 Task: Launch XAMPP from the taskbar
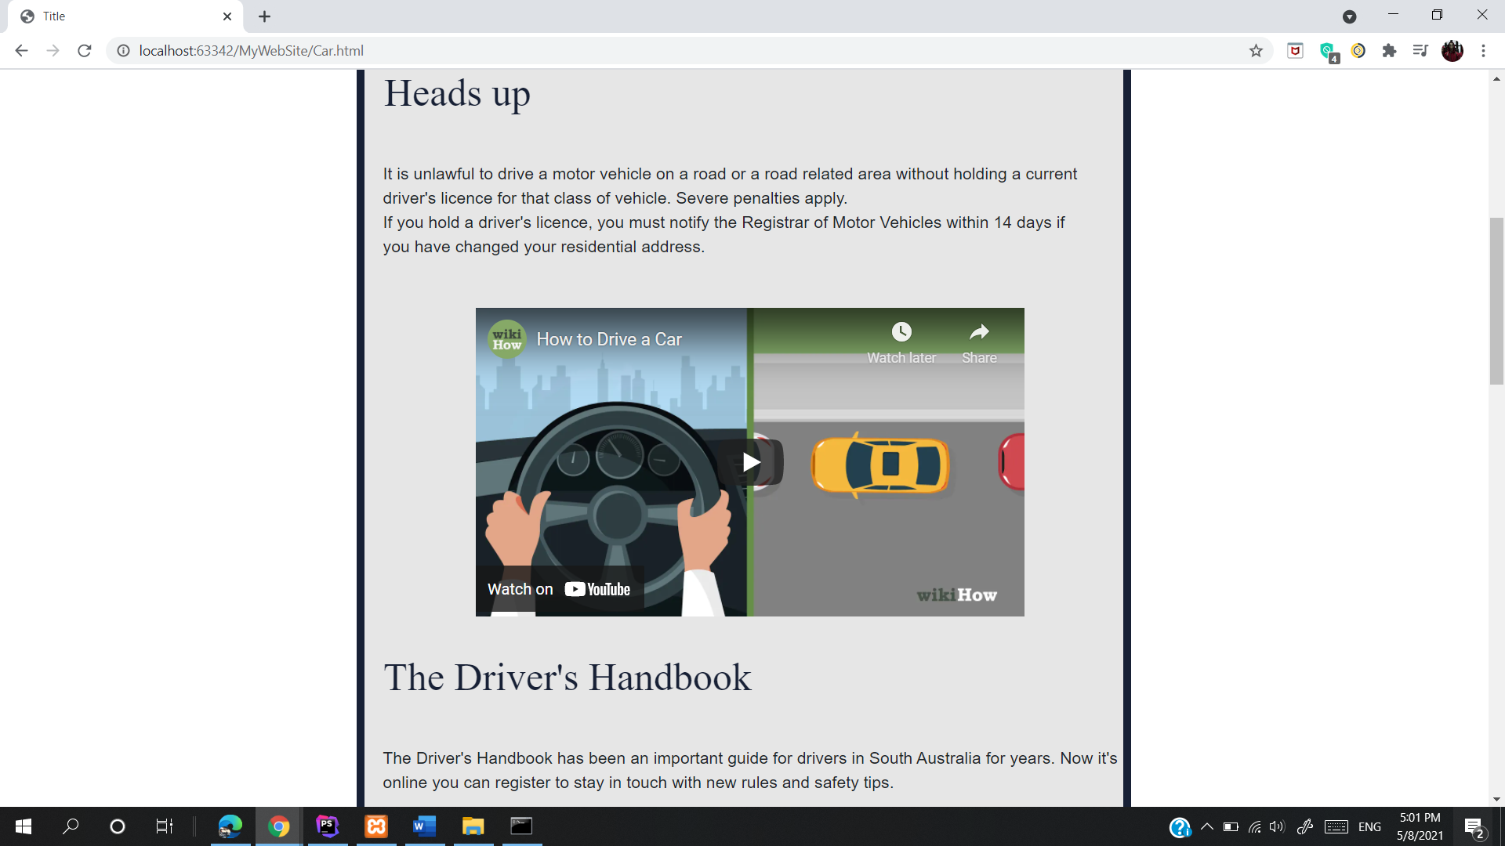375,826
